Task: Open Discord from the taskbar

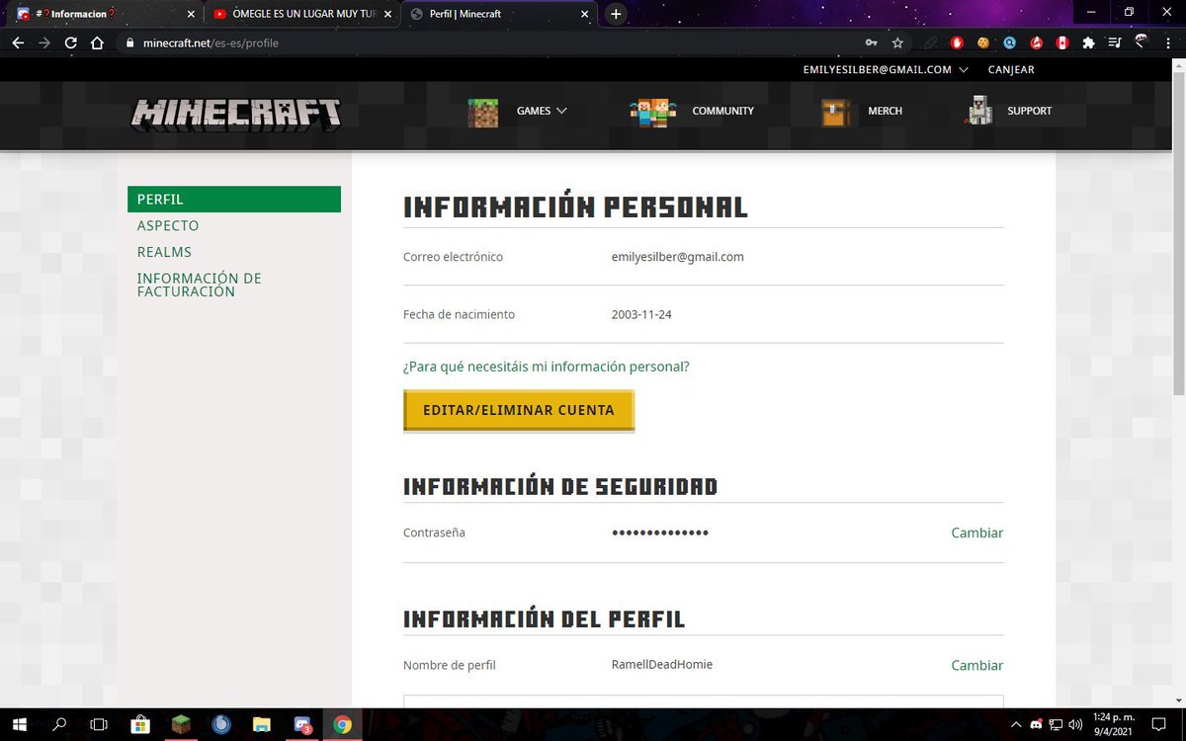Action: tap(302, 725)
